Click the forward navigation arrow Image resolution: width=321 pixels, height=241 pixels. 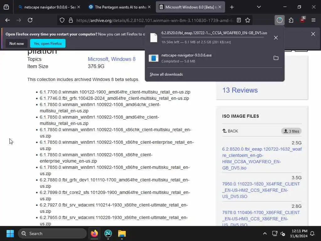coord(18,20)
